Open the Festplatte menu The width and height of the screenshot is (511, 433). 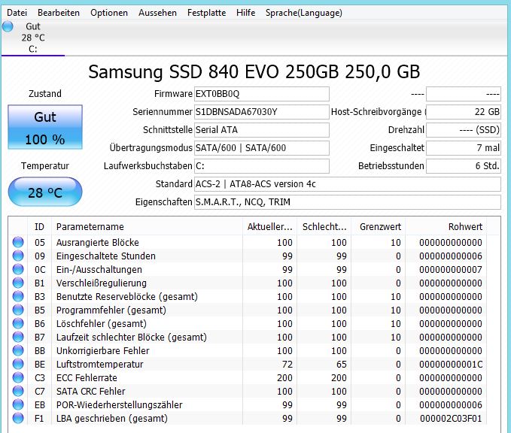(207, 13)
